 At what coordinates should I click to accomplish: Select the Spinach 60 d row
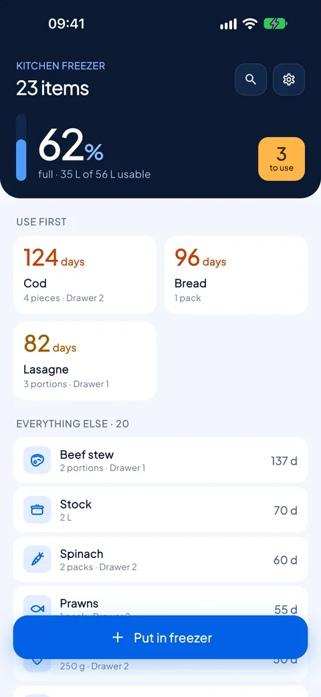click(160, 559)
